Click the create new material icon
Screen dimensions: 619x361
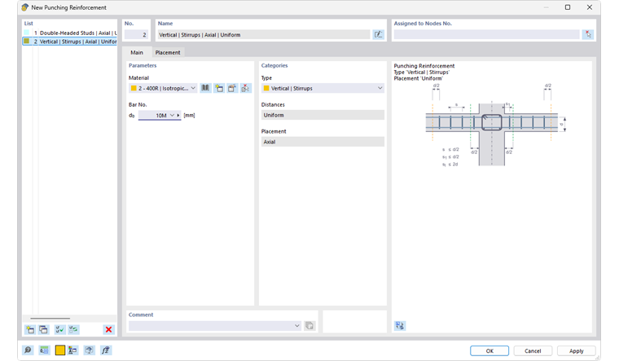pos(219,88)
